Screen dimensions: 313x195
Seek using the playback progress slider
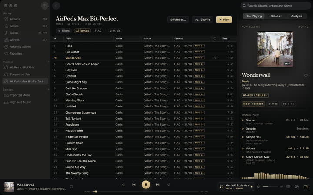tap(146, 192)
